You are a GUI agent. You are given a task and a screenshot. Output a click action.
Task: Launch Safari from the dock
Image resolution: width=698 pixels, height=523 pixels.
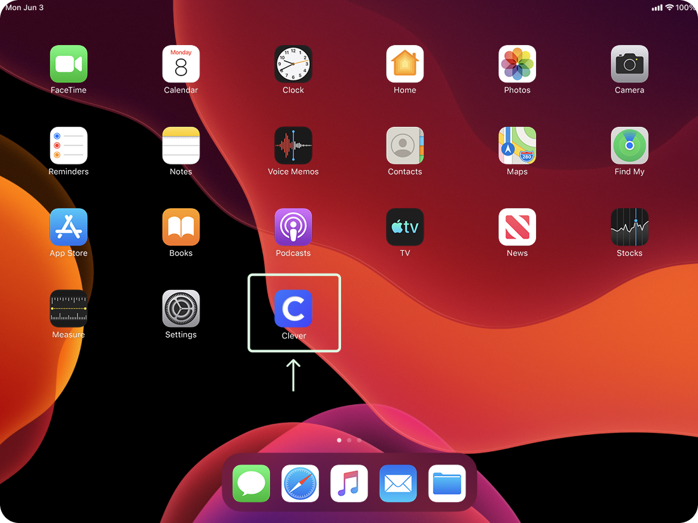click(300, 484)
